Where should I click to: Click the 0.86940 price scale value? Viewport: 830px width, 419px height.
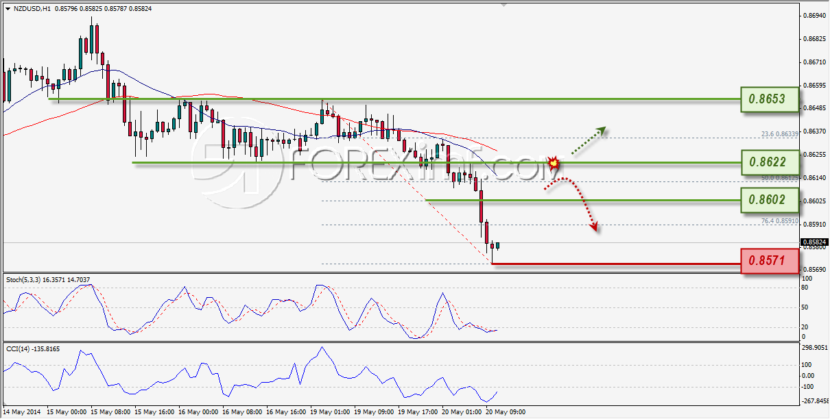click(x=814, y=15)
